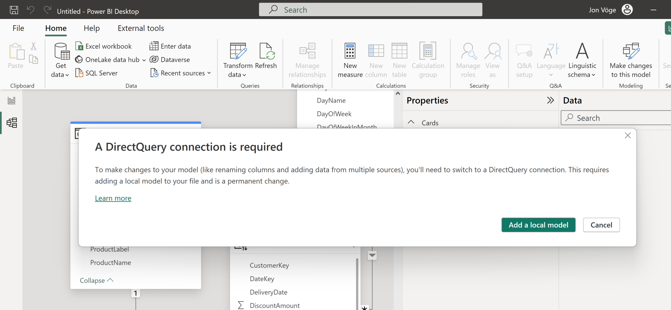This screenshot has height=310, width=671.
Task: Open the Learn more link
Action: click(113, 198)
